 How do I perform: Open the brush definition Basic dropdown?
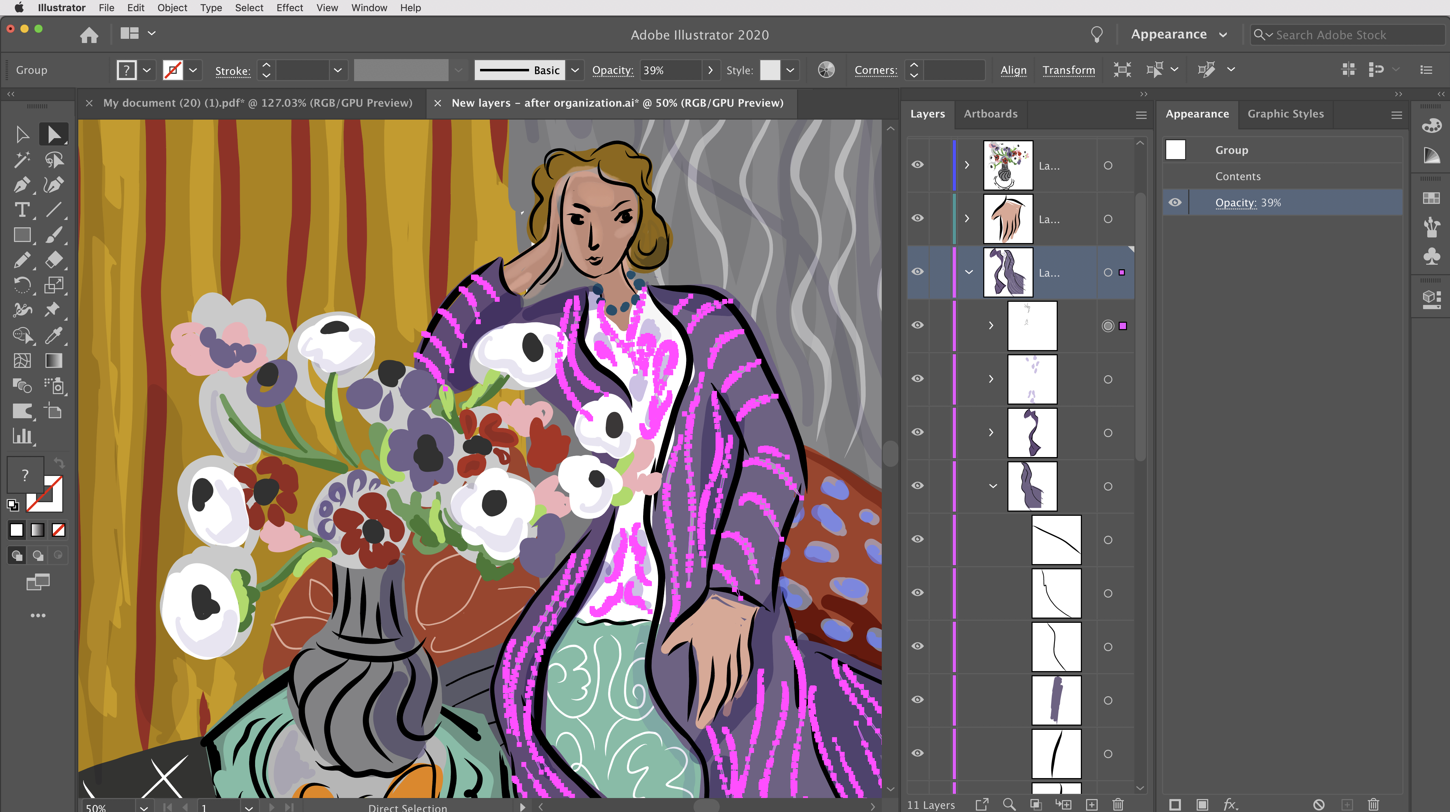click(x=575, y=70)
